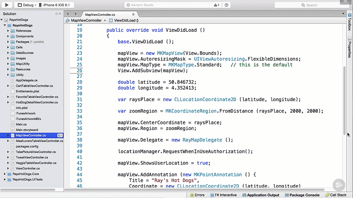Undock the Solution pad with its window icon
Image resolution: width=353 pixels, height=198 pixels.
(56, 14)
